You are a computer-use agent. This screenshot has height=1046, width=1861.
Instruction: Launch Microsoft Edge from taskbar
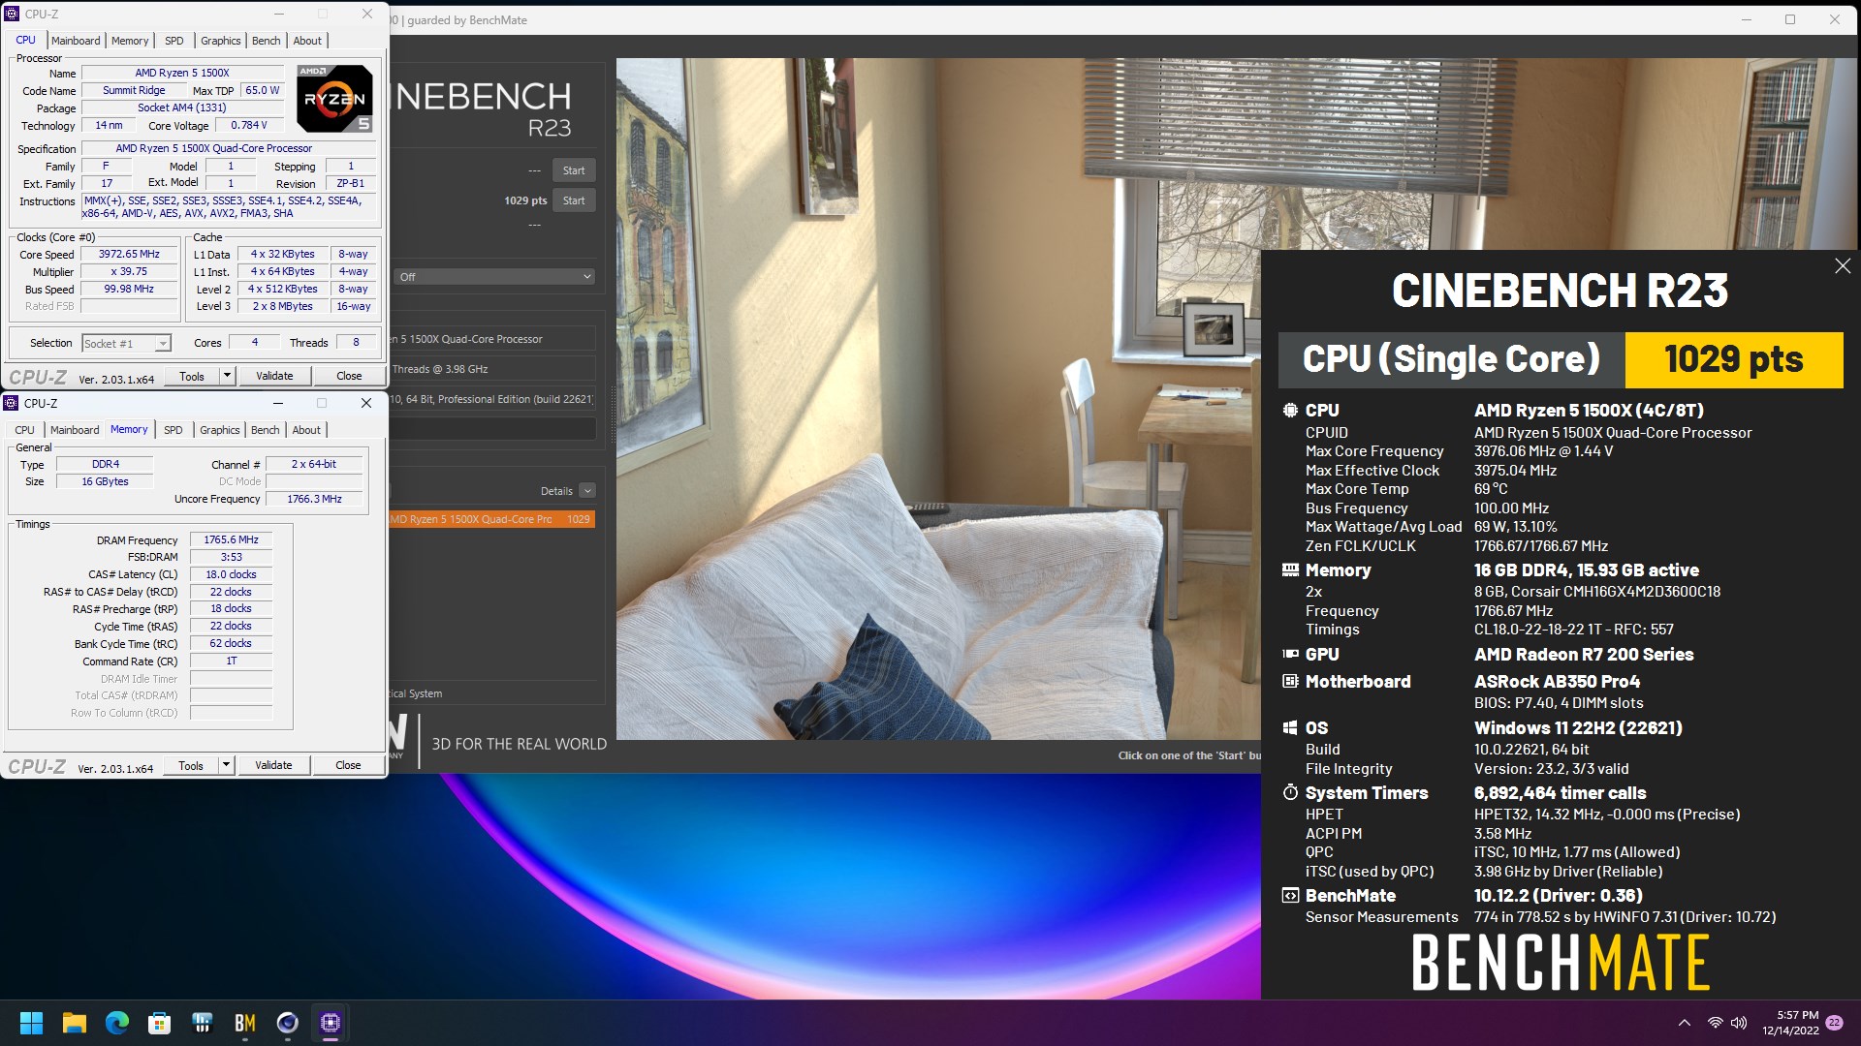[117, 1023]
